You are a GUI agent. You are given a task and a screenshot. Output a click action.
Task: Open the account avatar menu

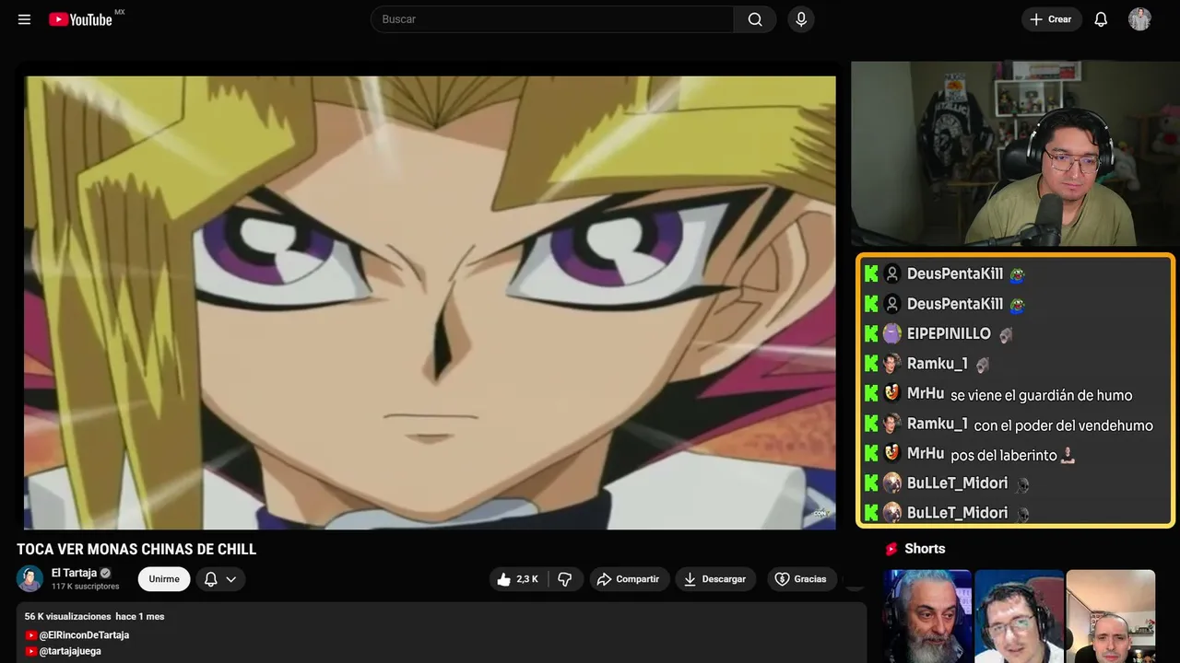[x=1140, y=19]
